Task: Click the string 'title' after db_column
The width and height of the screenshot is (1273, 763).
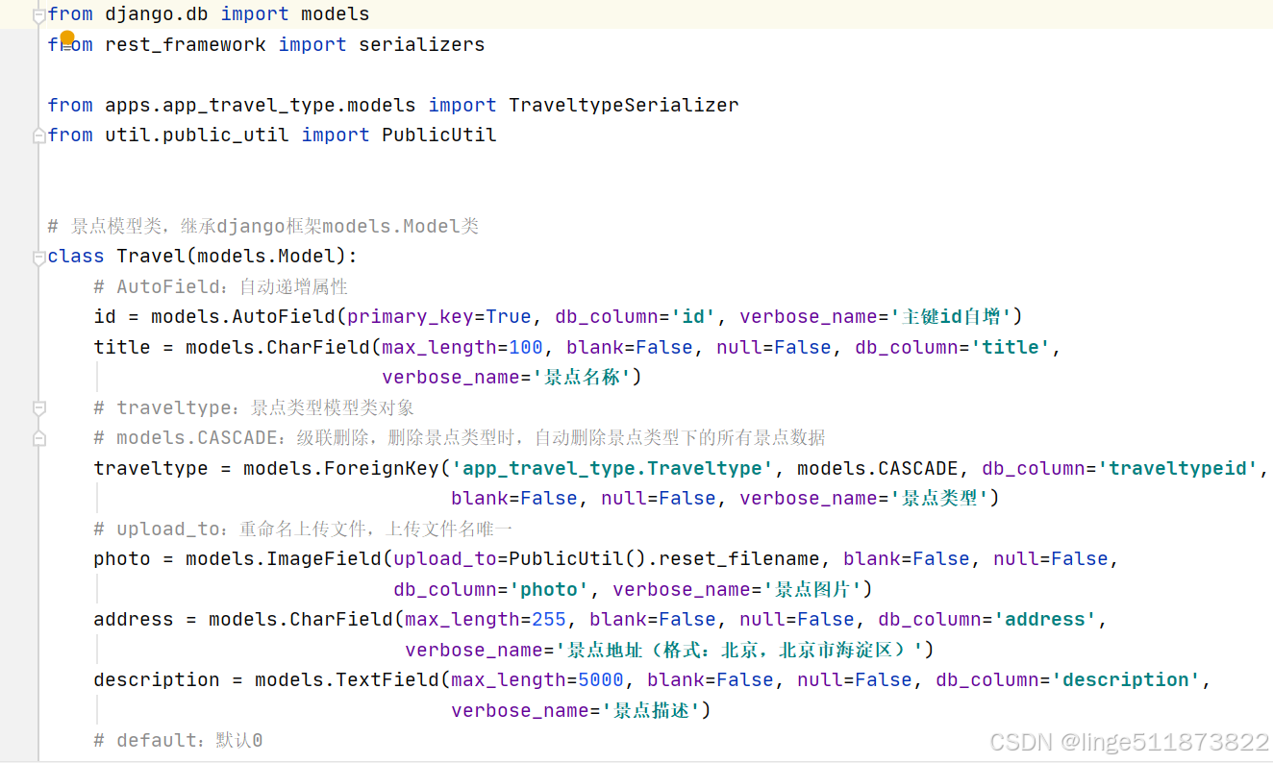Action: click(x=1011, y=348)
